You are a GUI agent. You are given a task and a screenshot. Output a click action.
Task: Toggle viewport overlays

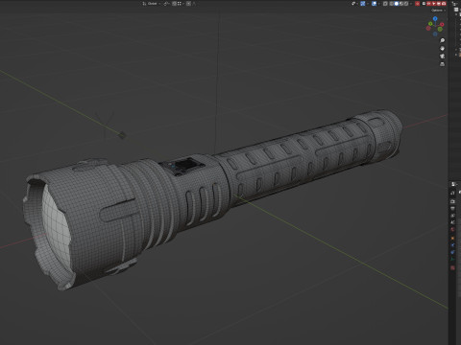[374, 4]
